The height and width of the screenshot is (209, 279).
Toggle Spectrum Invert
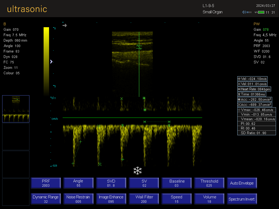[242, 199]
